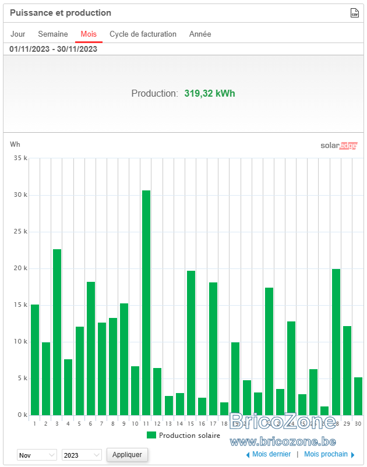Click the bar for day 28
Viewport: 367px width, 467px height.
[336, 342]
